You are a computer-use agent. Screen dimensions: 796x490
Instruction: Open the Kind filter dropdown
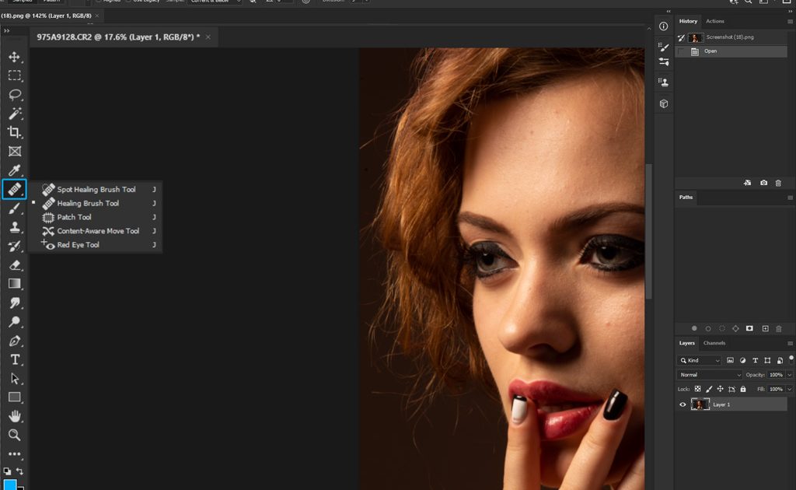point(699,361)
